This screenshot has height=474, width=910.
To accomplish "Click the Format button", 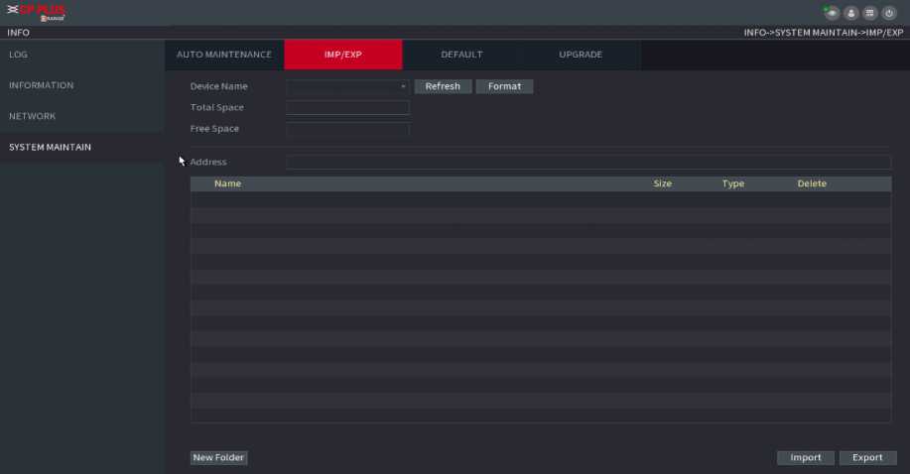I will [x=504, y=86].
